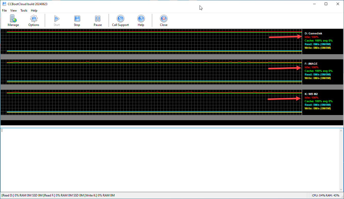Click inside the empty log text area
The width and height of the screenshot is (344, 199).
pos(167,159)
